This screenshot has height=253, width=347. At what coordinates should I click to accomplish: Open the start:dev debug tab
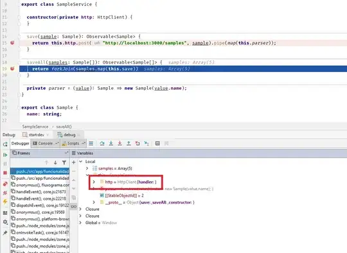36,135
